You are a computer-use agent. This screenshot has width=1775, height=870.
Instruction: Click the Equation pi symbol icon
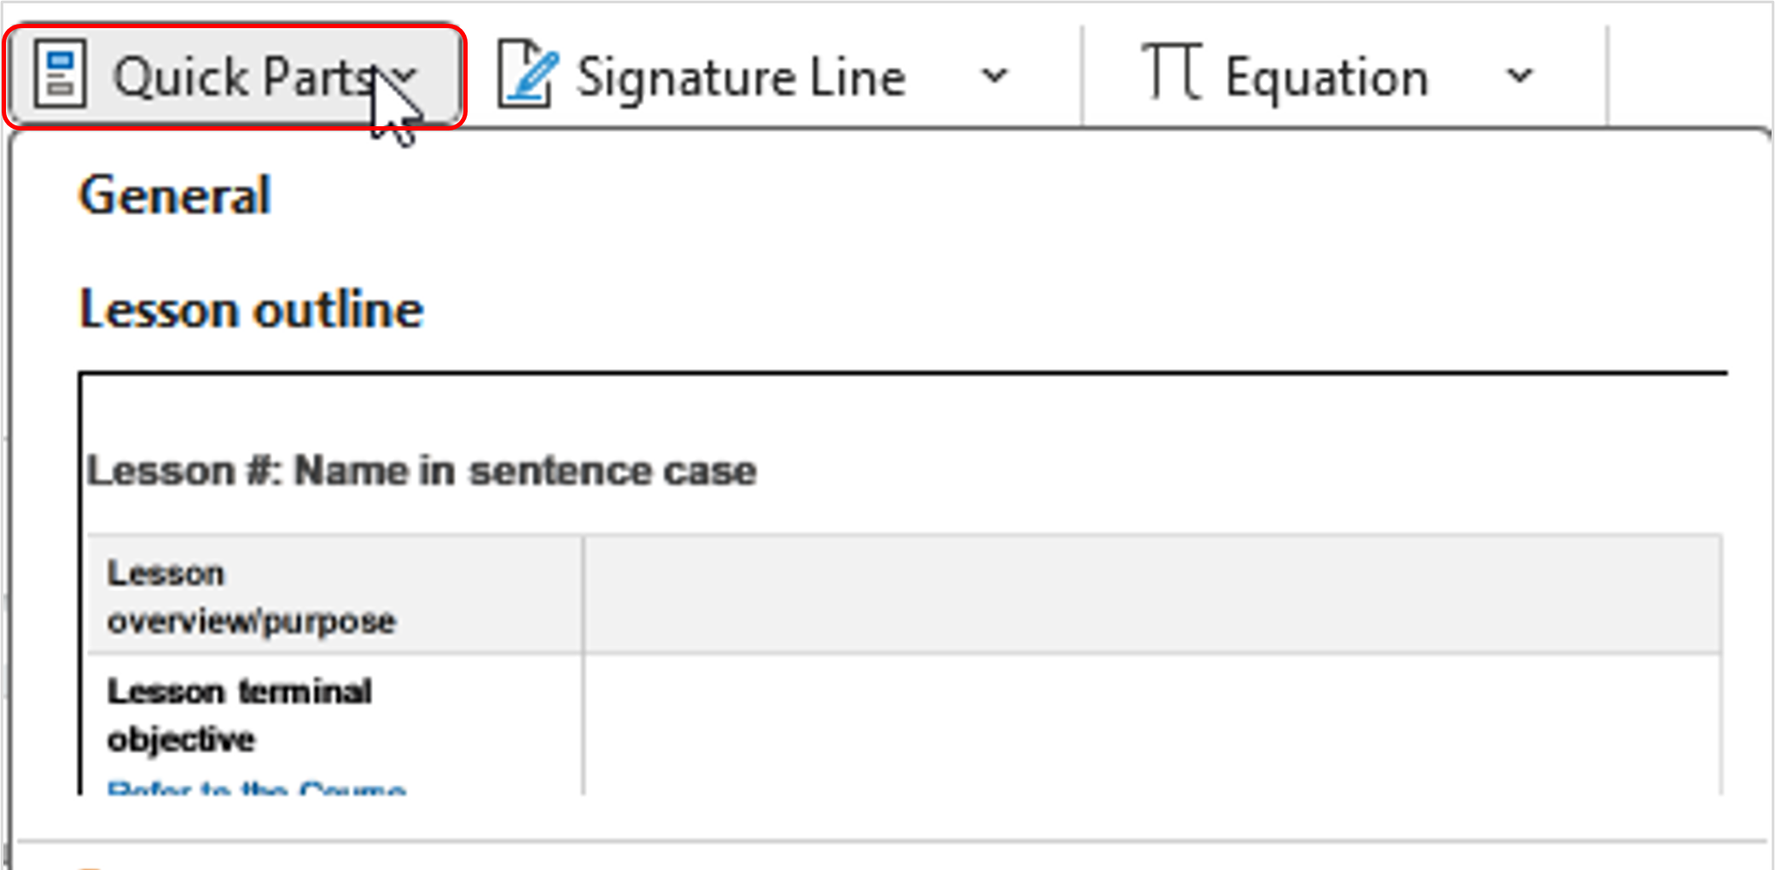(x=1173, y=74)
